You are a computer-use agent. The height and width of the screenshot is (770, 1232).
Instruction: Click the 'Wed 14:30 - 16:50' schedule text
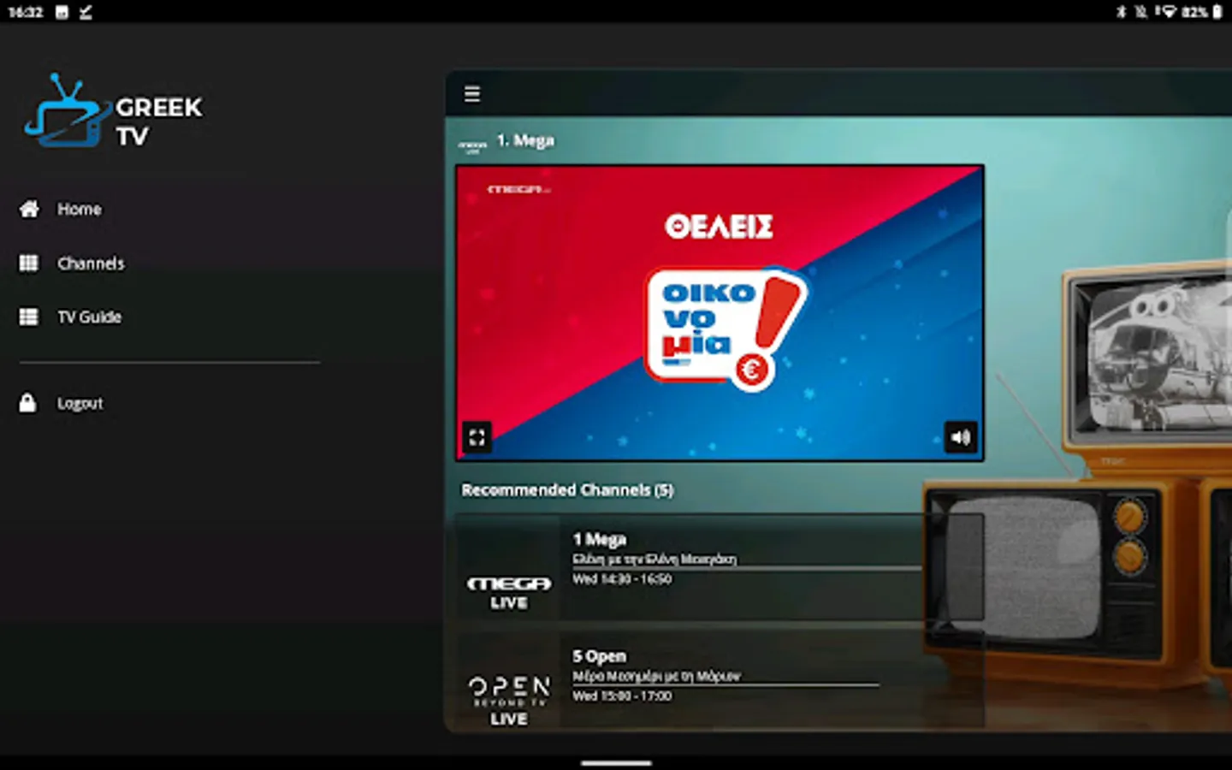click(622, 580)
